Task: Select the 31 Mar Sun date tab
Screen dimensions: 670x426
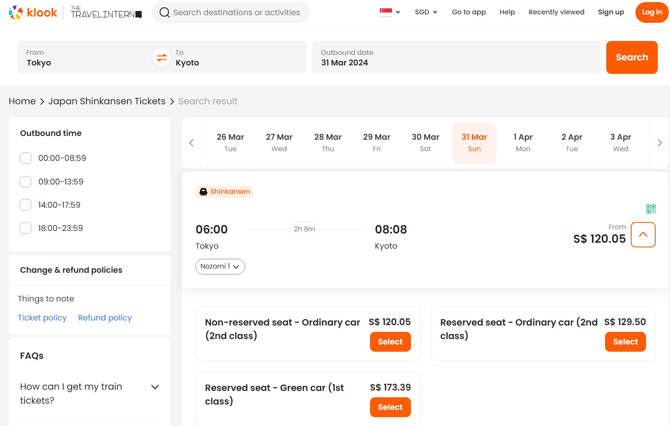Action: click(x=474, y=143)
